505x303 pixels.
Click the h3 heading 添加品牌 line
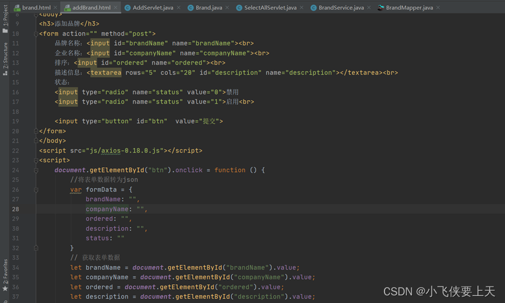click(x=69, y=23)
